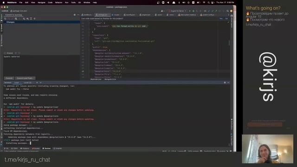
Task: Click the date and time in menu bar
Action: [x=225, y=2]
